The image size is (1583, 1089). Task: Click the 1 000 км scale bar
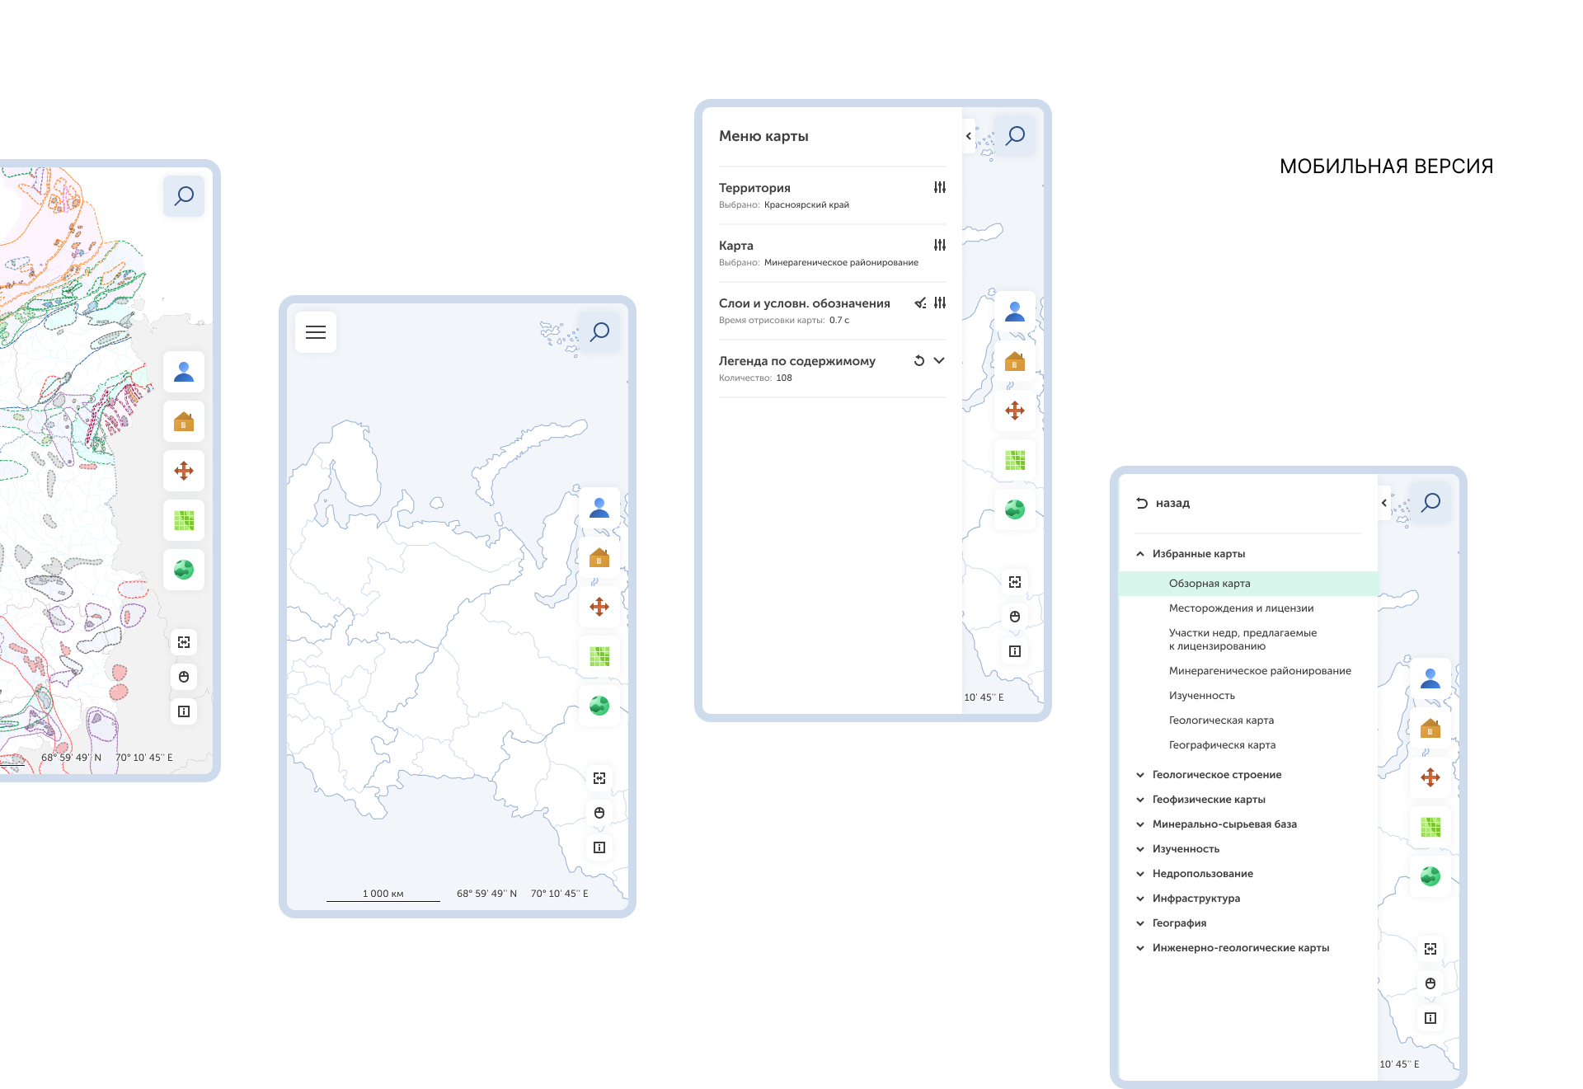383,895
